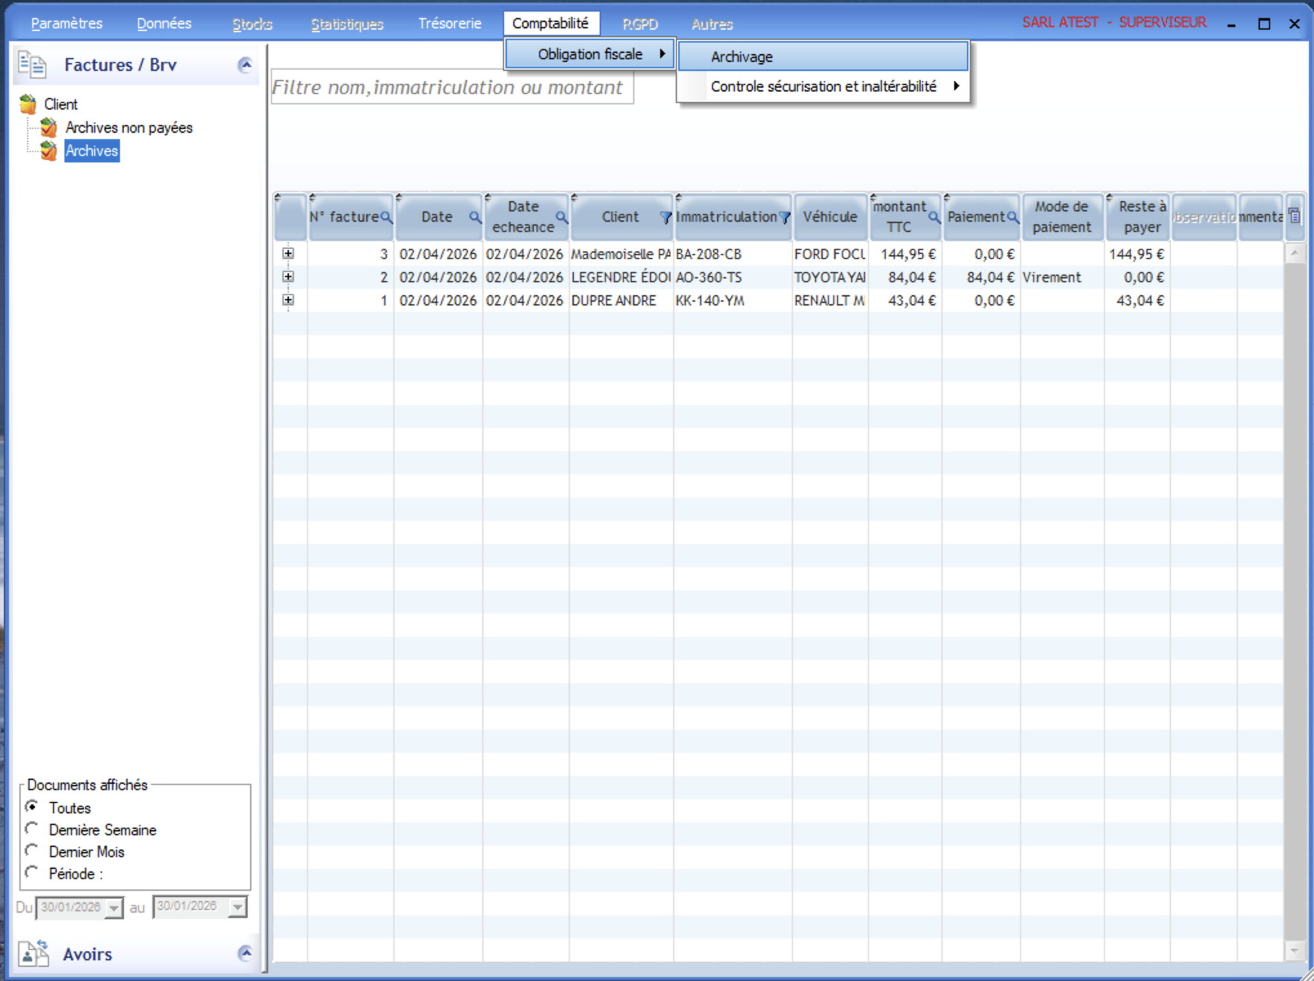The width and height of the screenshot is (1314, 981).
Task: Click the filter funnel in Immatriculation header
Action: click(x=784, y=218)
